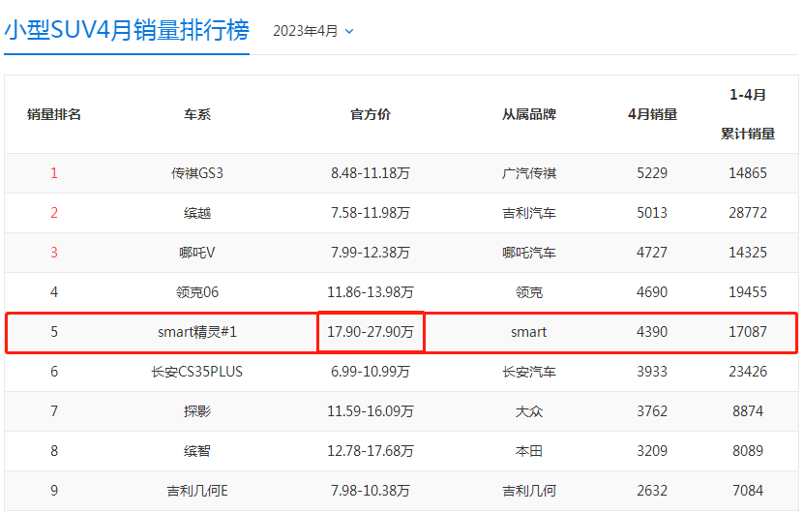This screenshot has height=513, width=803.
Task: Open the smart精灵#1 car series link
Action: click(197, 332)
